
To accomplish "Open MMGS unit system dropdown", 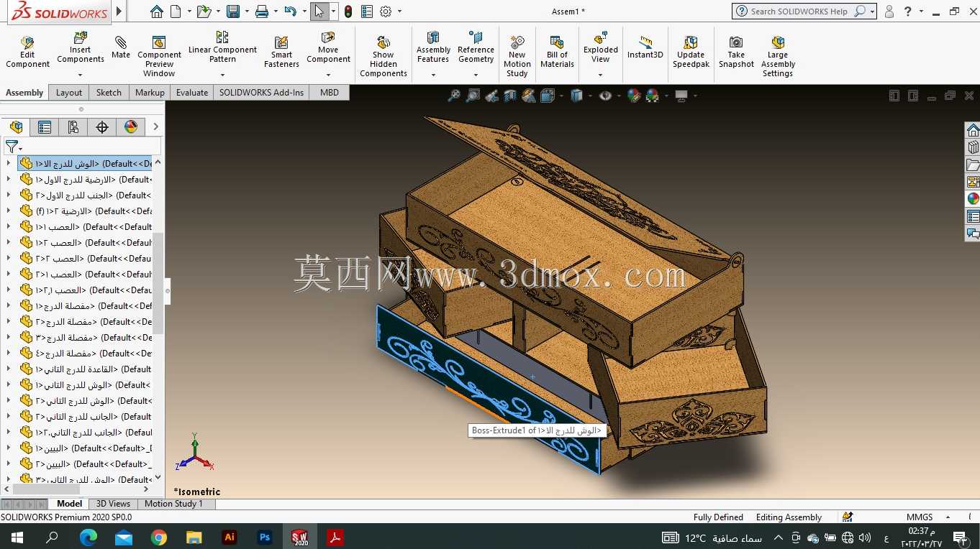I will tap(948, 517).
